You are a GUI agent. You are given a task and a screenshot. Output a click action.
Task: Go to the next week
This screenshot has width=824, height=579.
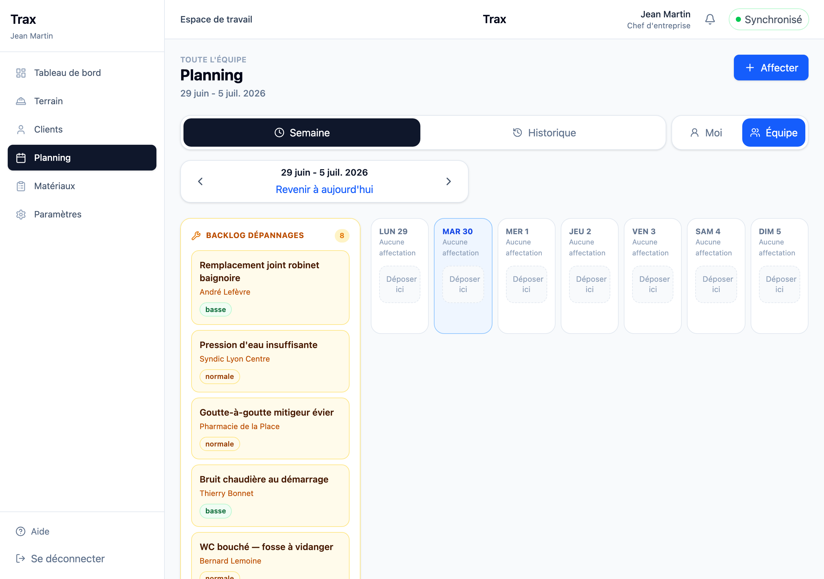click(x=449, y=181)
